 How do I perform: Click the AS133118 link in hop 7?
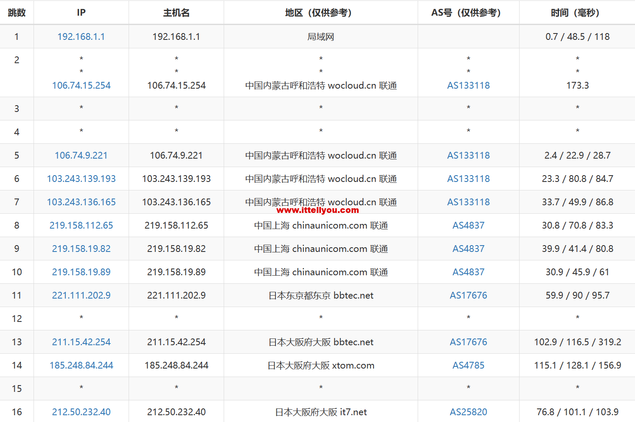[x=468, y=202]
